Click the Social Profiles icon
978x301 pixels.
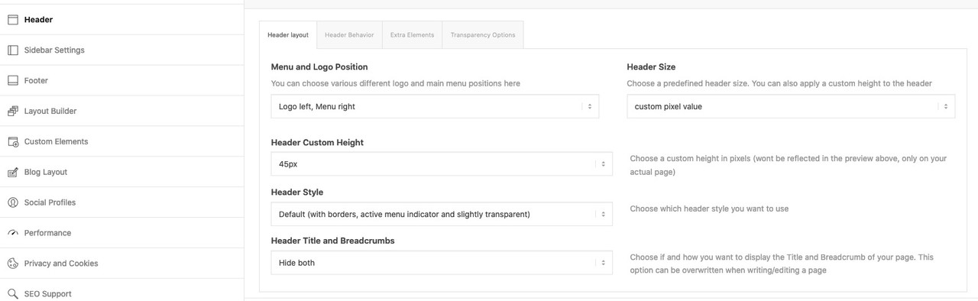[12, 202]
